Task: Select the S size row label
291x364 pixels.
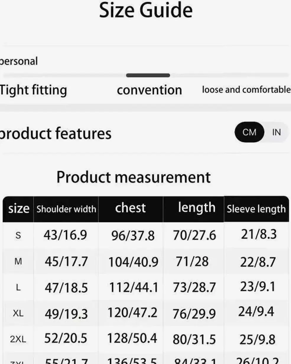Action: (x=18, y=236)
